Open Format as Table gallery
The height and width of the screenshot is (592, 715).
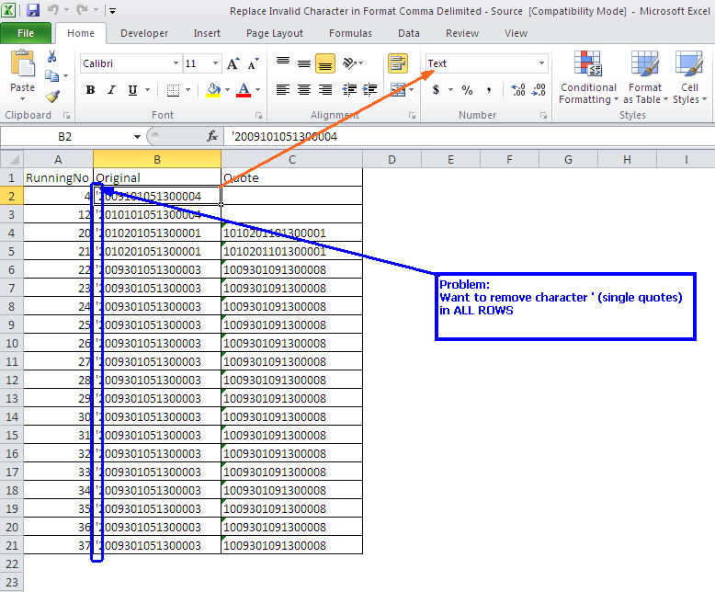point(645,77)
